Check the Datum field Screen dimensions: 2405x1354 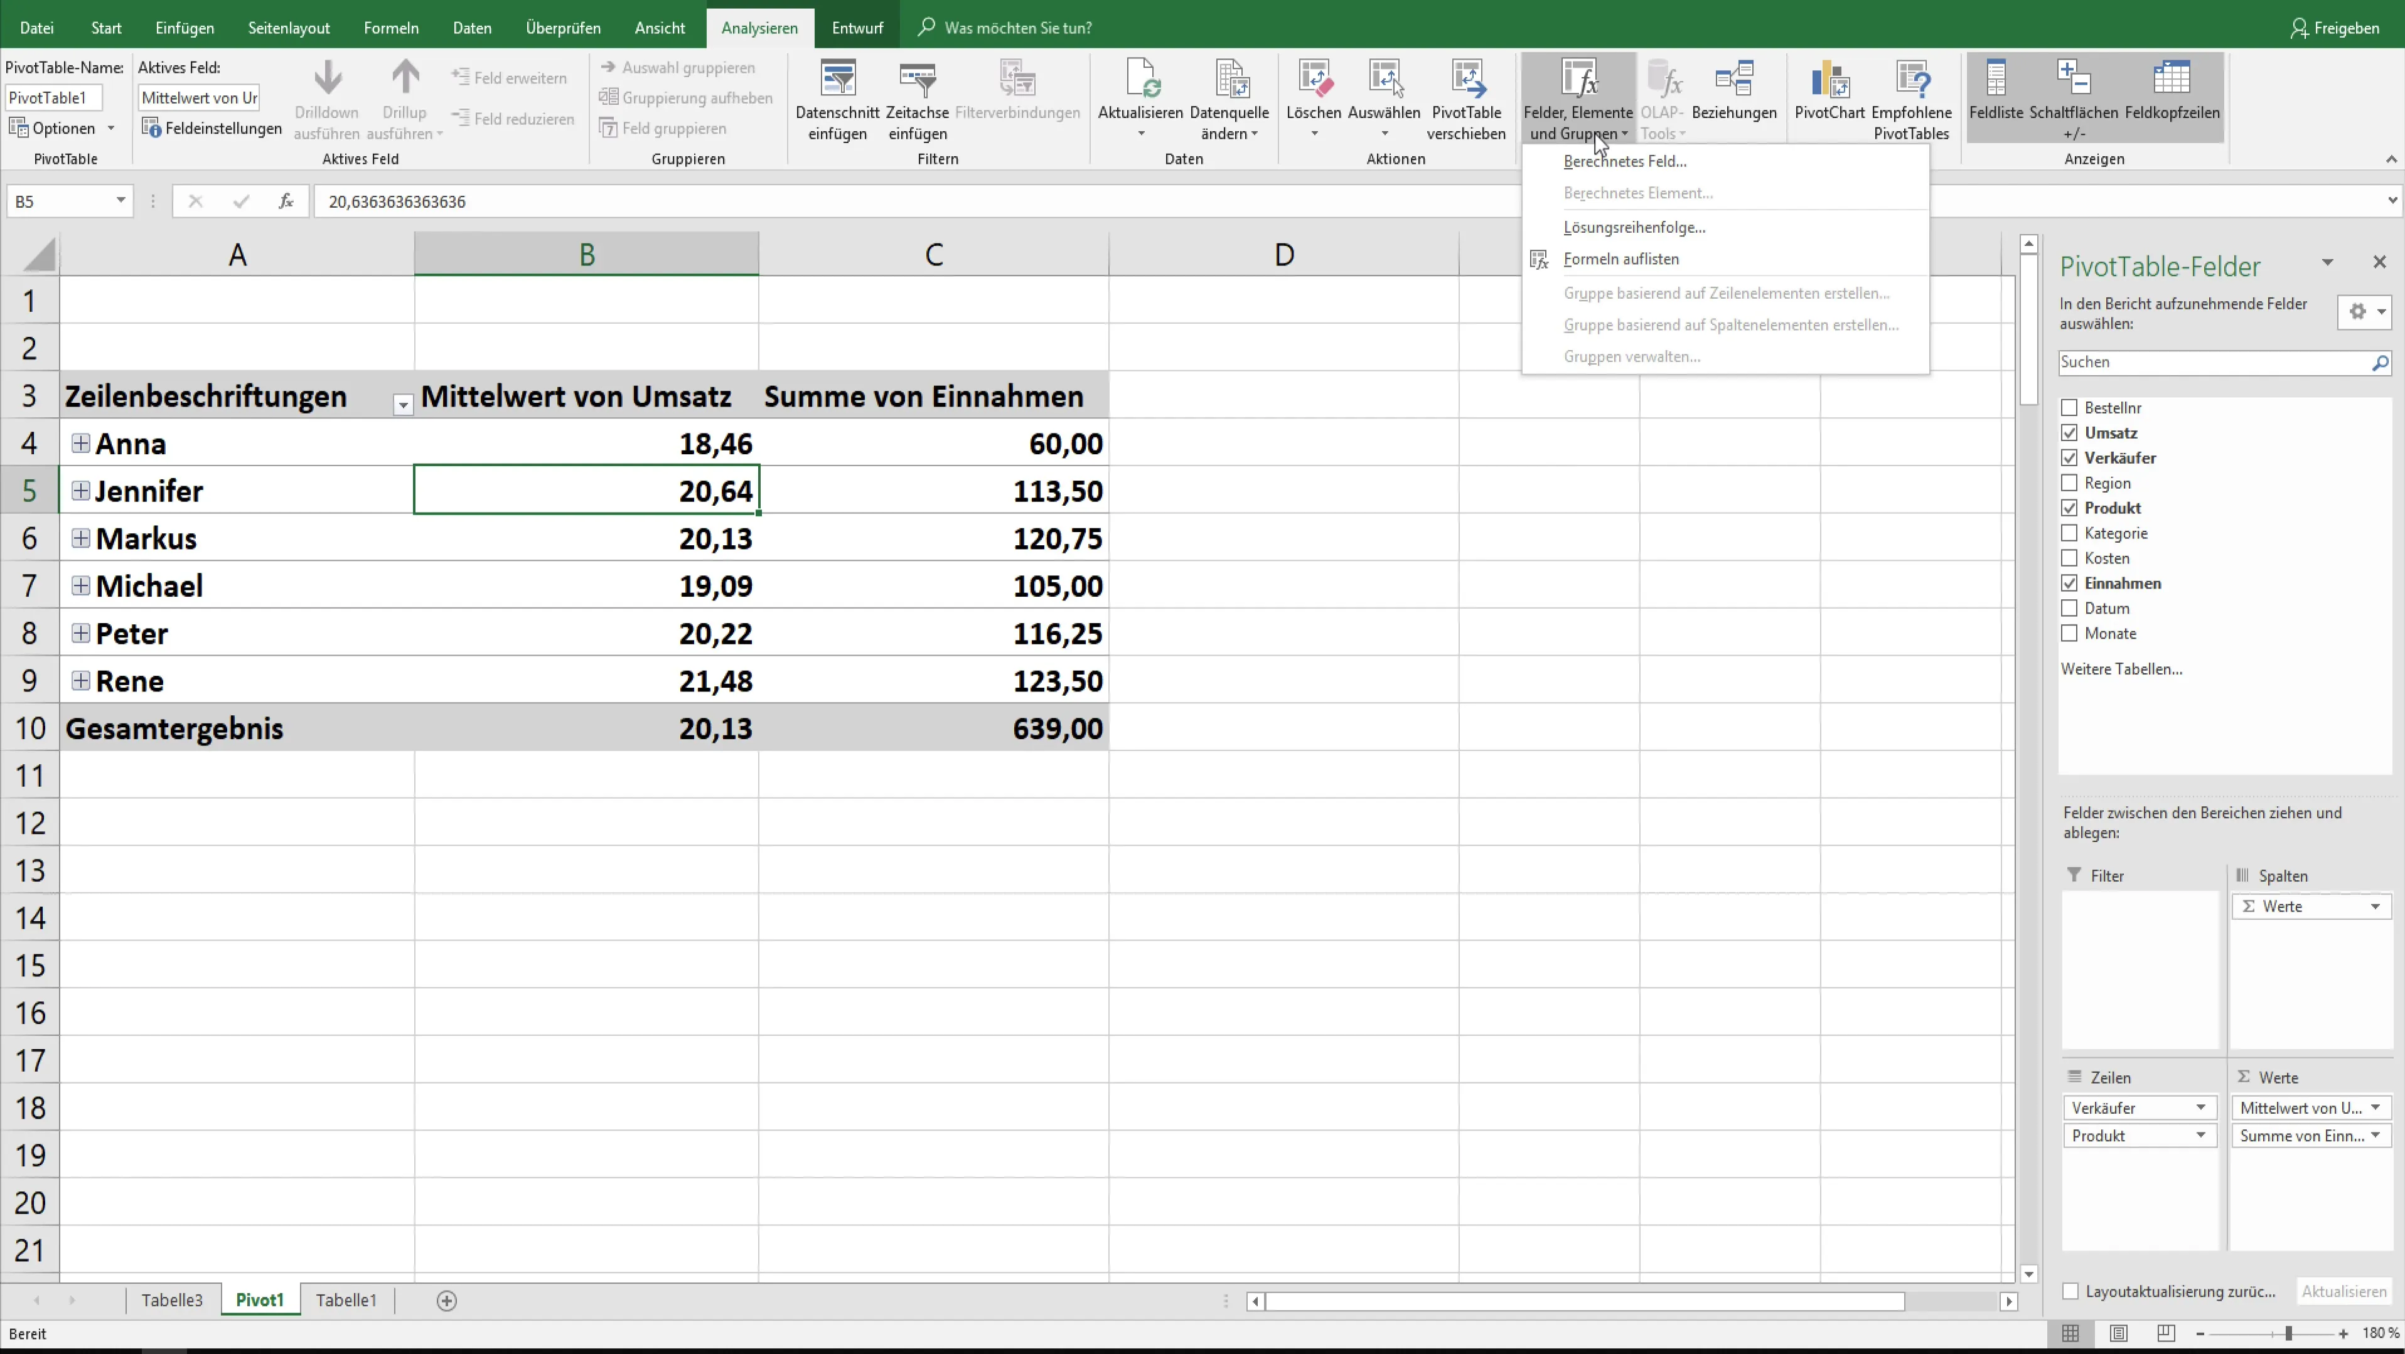pos(2069,609)
